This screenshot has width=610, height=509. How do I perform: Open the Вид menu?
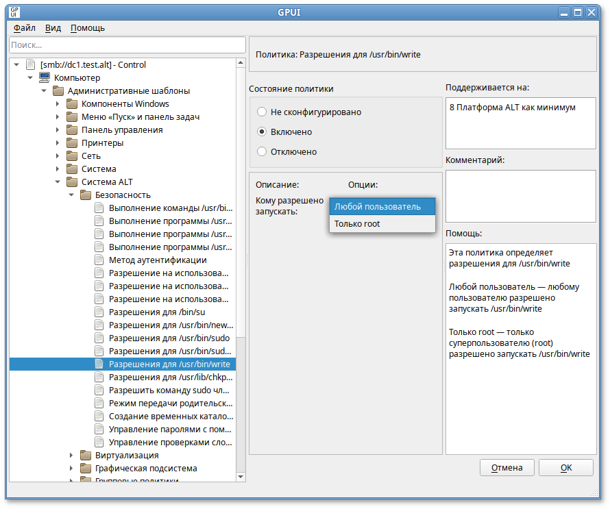[52, 28]
